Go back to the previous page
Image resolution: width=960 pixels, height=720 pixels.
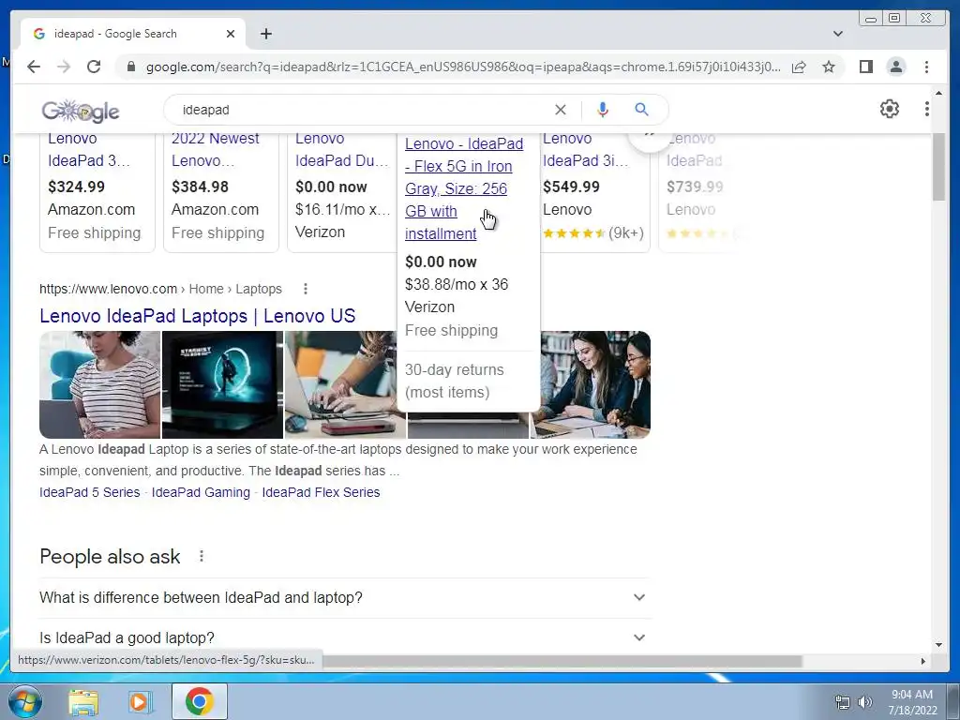[34, 67]
